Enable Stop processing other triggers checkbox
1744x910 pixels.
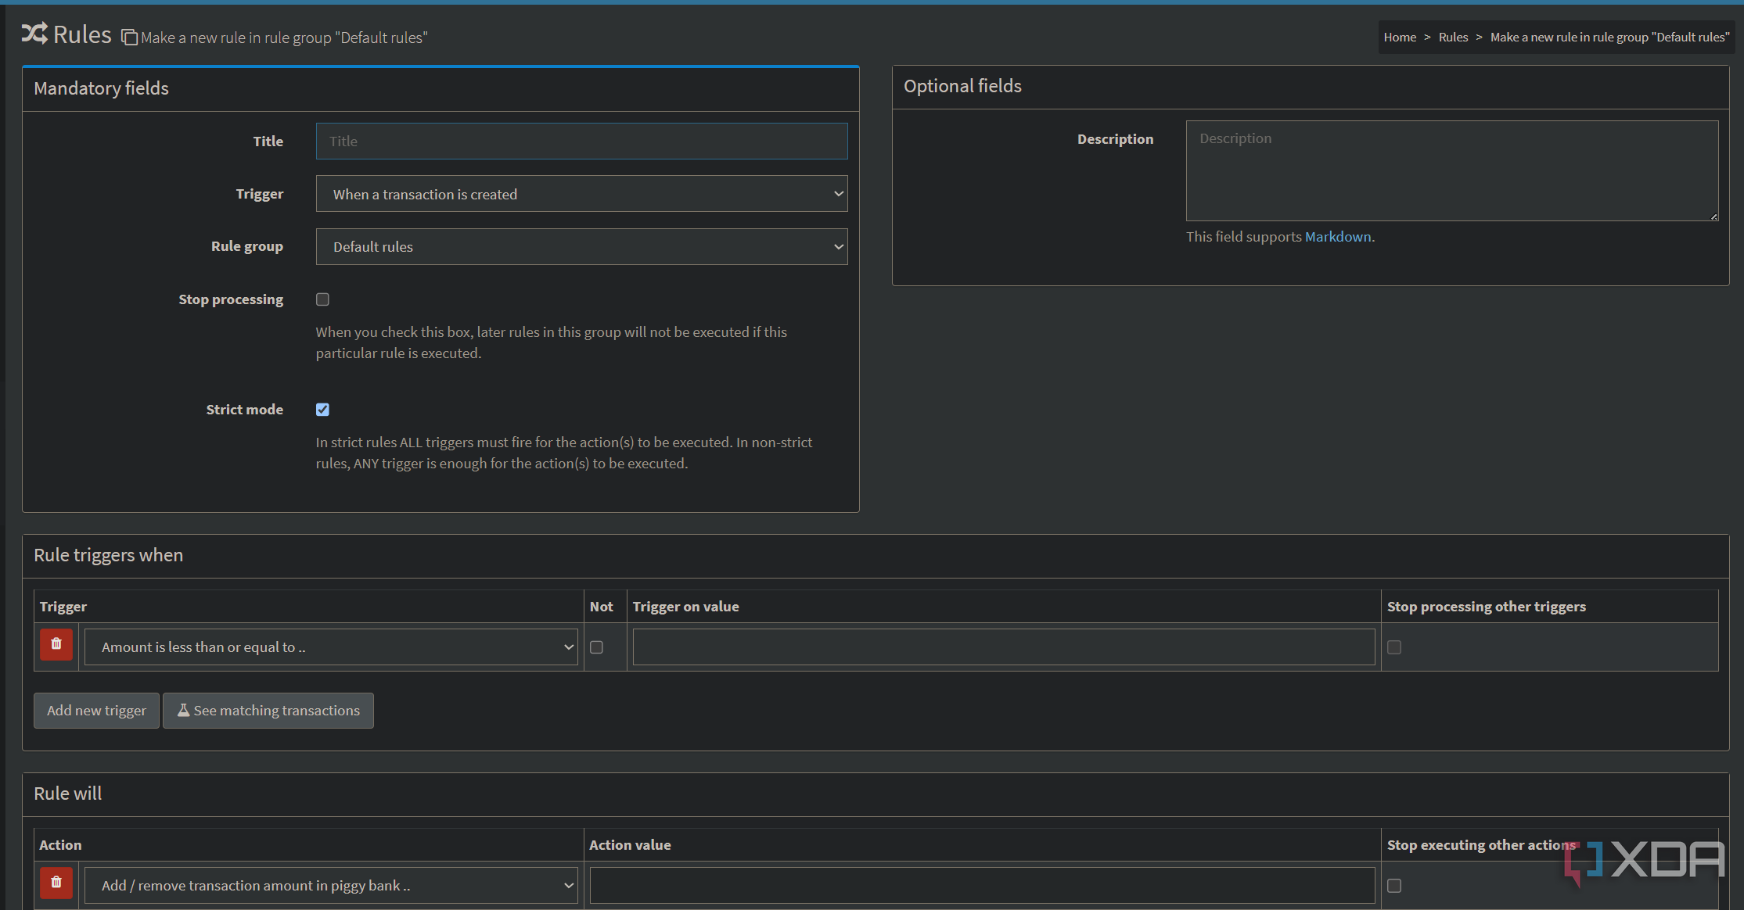click(x=1394, y=647)
